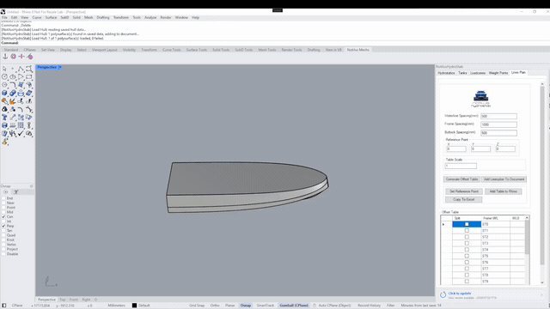Click Set Reference Point button
This screenshot has width=550, height=309.
click(x=464, y=191)
